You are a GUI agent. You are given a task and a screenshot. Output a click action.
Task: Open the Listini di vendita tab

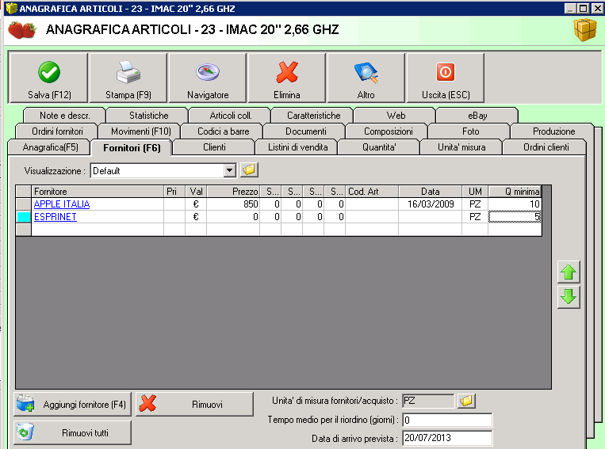(x=297, y=147)
